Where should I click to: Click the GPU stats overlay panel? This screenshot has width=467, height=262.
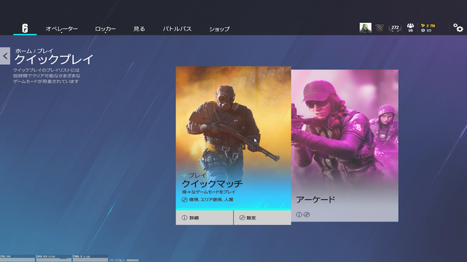pyautogui.click(x=54, y=258)
